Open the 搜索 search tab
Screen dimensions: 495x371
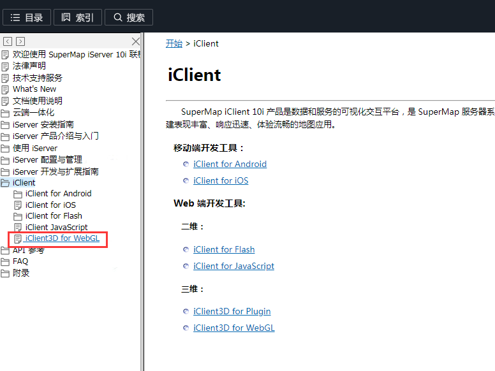(129, 17)
